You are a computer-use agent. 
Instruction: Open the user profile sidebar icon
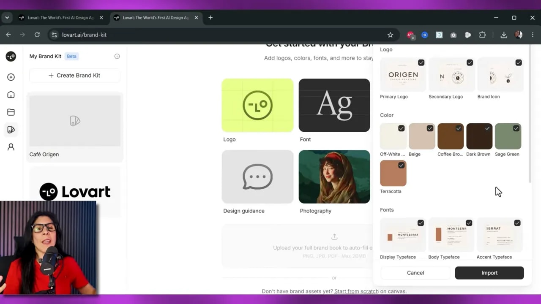coord(11,147)
